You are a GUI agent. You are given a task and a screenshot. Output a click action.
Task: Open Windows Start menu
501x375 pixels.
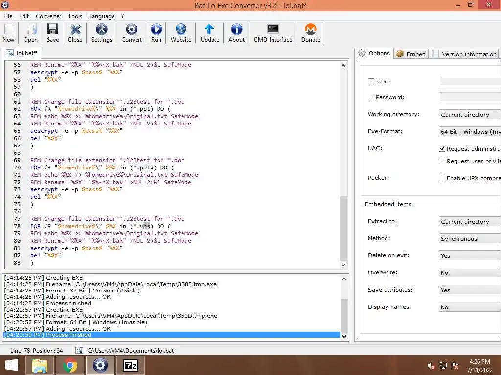pyautogui.click(x=12, y=365)
